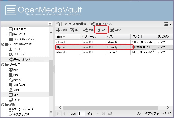Open the hamburger menu at top right

168,24
